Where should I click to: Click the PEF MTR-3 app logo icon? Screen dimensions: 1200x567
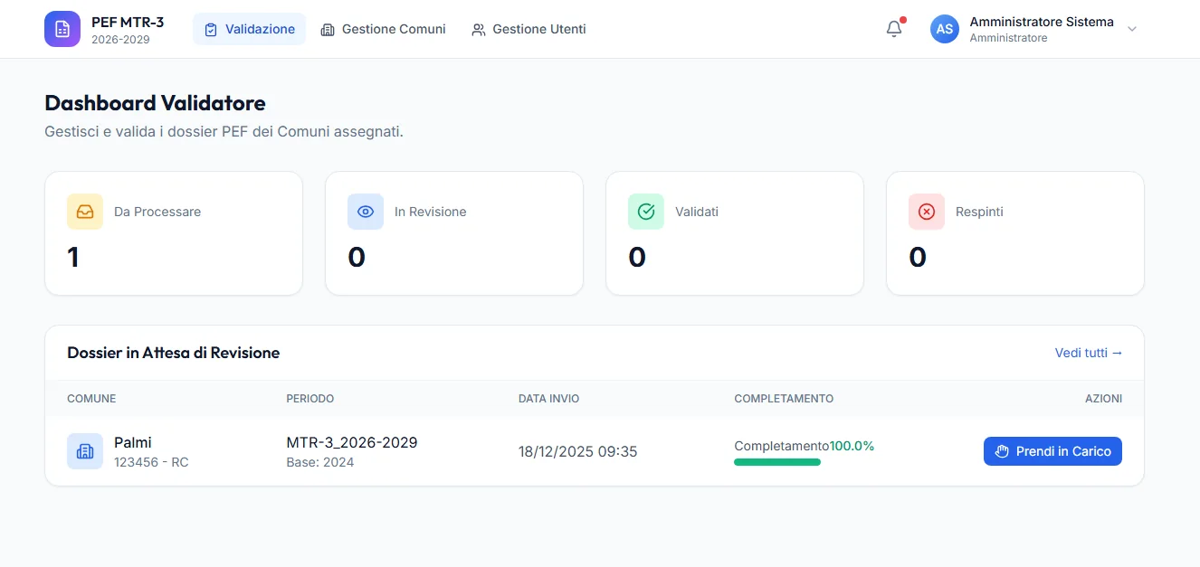click(x=62, y=29)
